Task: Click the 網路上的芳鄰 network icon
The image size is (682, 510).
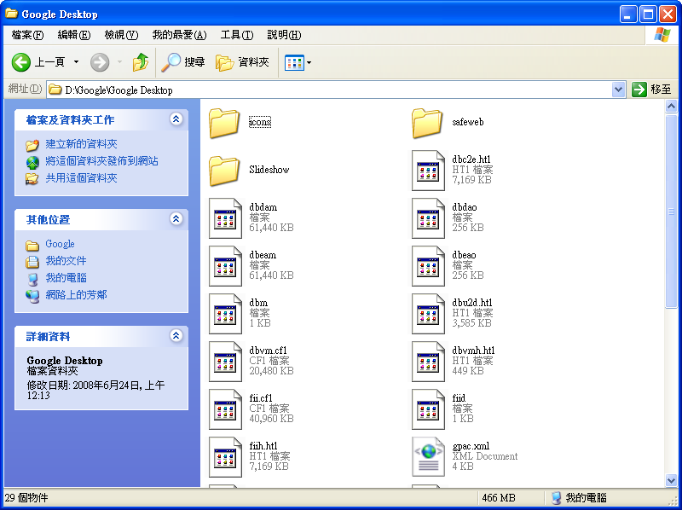Action: (32, 296)
